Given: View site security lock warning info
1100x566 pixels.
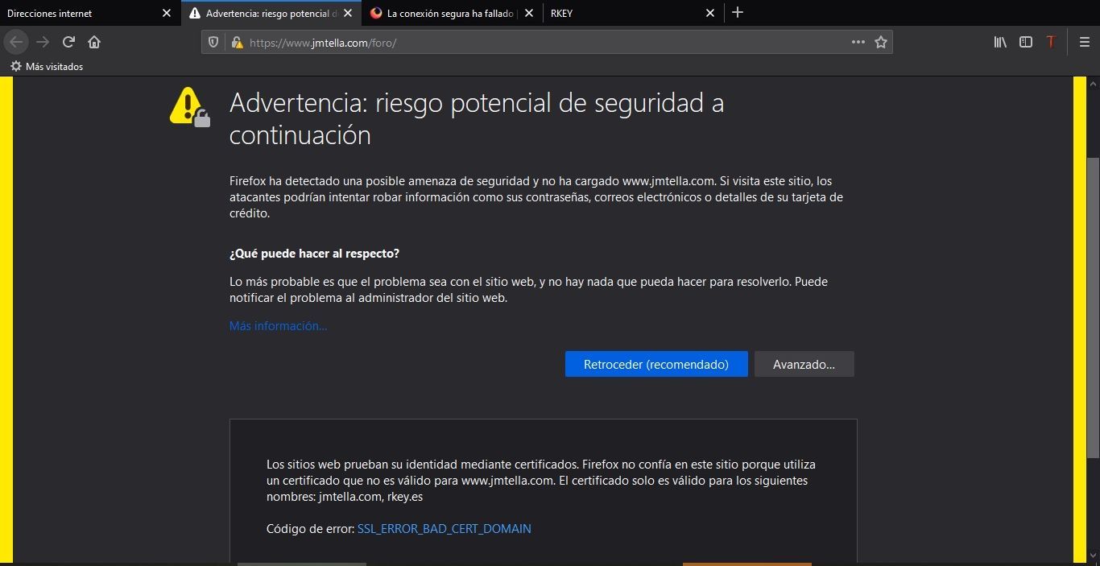Looking at the screenshot, I should pos(237,43).
